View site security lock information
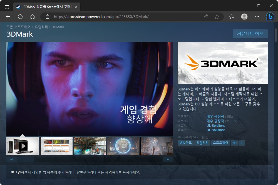 click(x=48, y=17)
